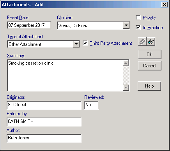The image size is (170, 151).
Task: Uncheck the In Practice checkbox
Action: coord(138,28)
